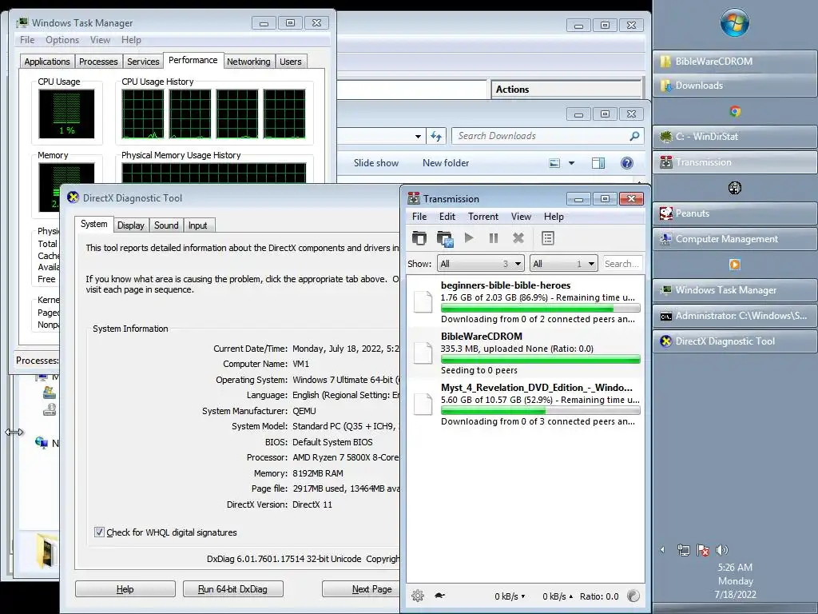This screenshot has height=614, width=818.
Task: Switch to the DirectX Input tab
Action: [x=198, y=225]
